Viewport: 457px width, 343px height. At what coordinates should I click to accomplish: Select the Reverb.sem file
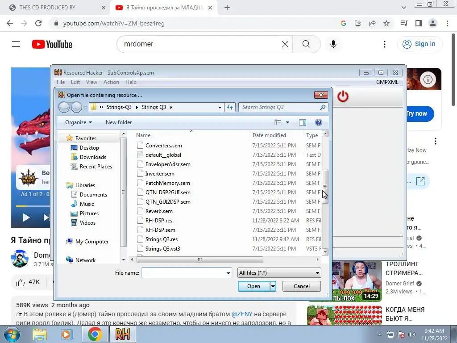tap(159, 211)
